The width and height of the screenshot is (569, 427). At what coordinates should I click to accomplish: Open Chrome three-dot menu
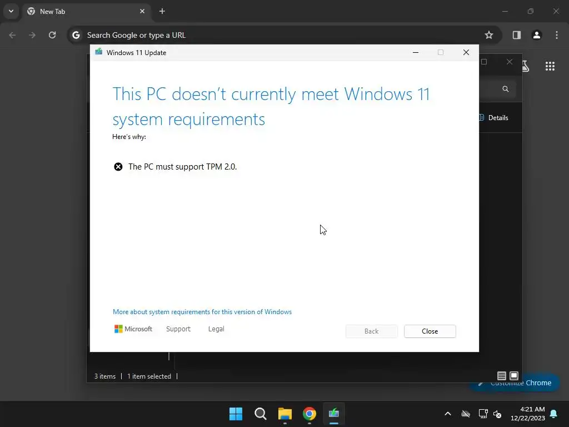[557, 35]
